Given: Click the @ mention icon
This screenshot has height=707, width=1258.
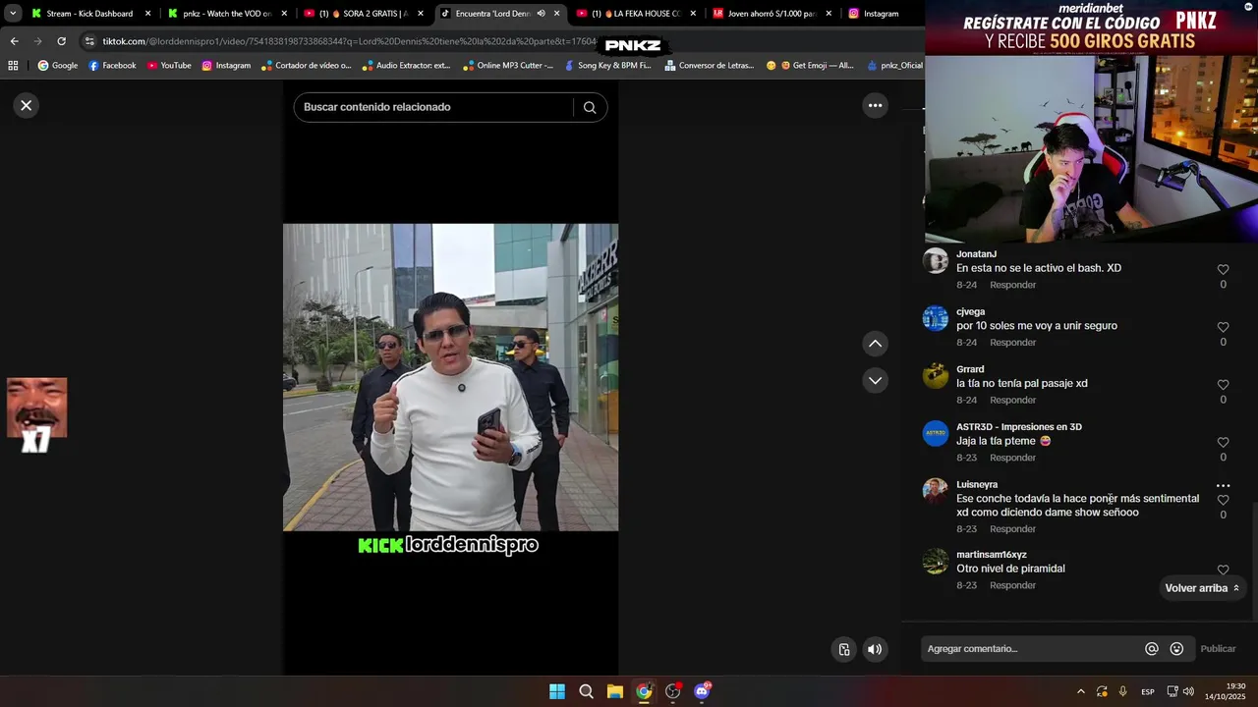Looking at the screenshot, I should click(1151, 649).
